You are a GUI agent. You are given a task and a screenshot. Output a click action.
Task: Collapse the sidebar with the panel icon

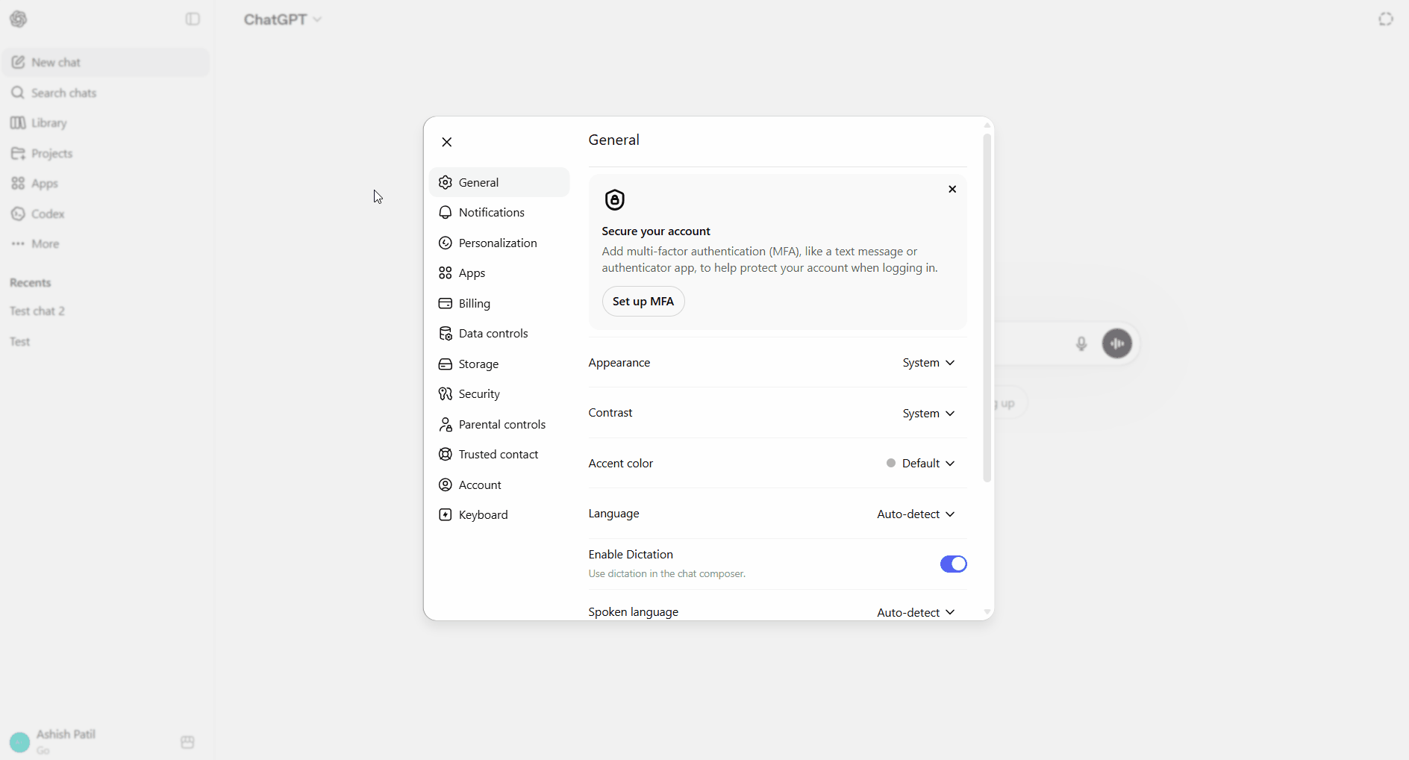click(193, 19)
